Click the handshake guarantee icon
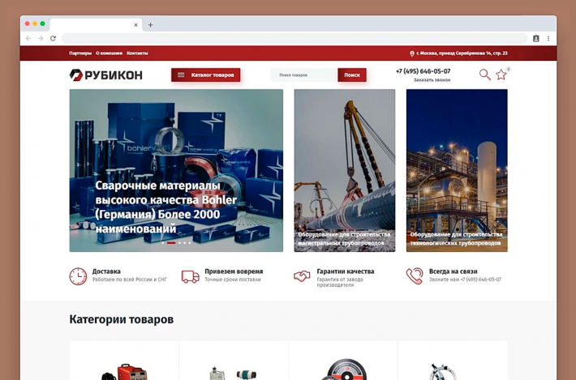 [x=302, y=276]
